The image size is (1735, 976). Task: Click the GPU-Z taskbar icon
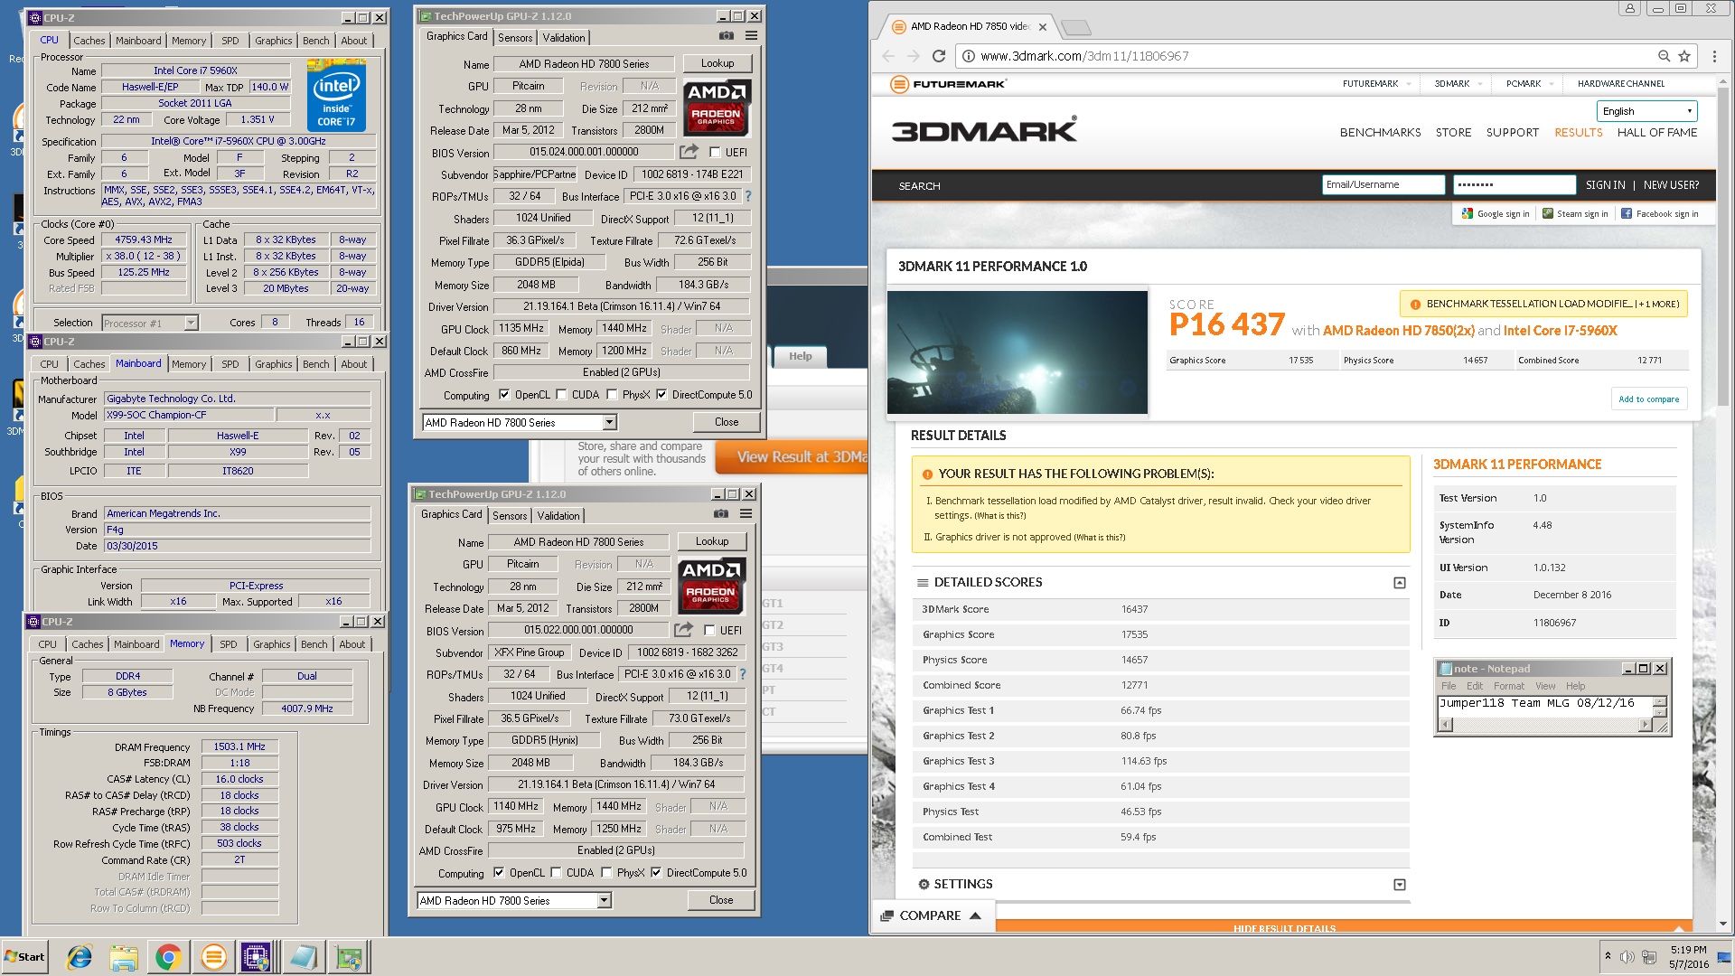(x=348, y=957)
